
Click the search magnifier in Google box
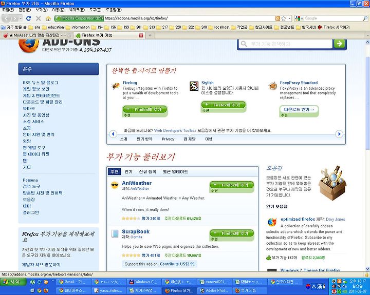(x=365, y=18)
